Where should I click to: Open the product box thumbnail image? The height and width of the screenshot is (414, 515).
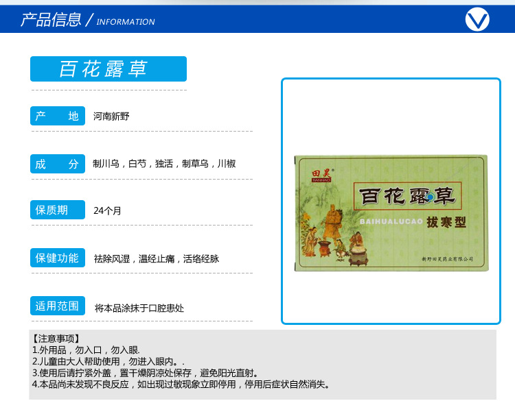391,213
